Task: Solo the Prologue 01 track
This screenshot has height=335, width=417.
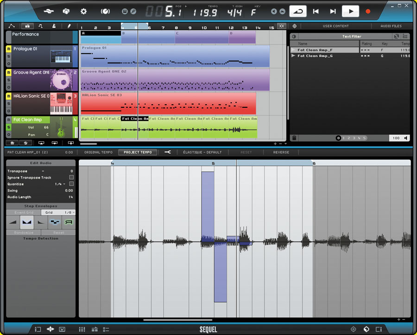Action: click(x=8, y=56)
